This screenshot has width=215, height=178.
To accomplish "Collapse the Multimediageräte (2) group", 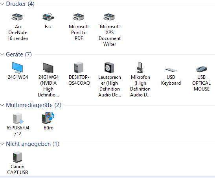I will coord(2,105).
